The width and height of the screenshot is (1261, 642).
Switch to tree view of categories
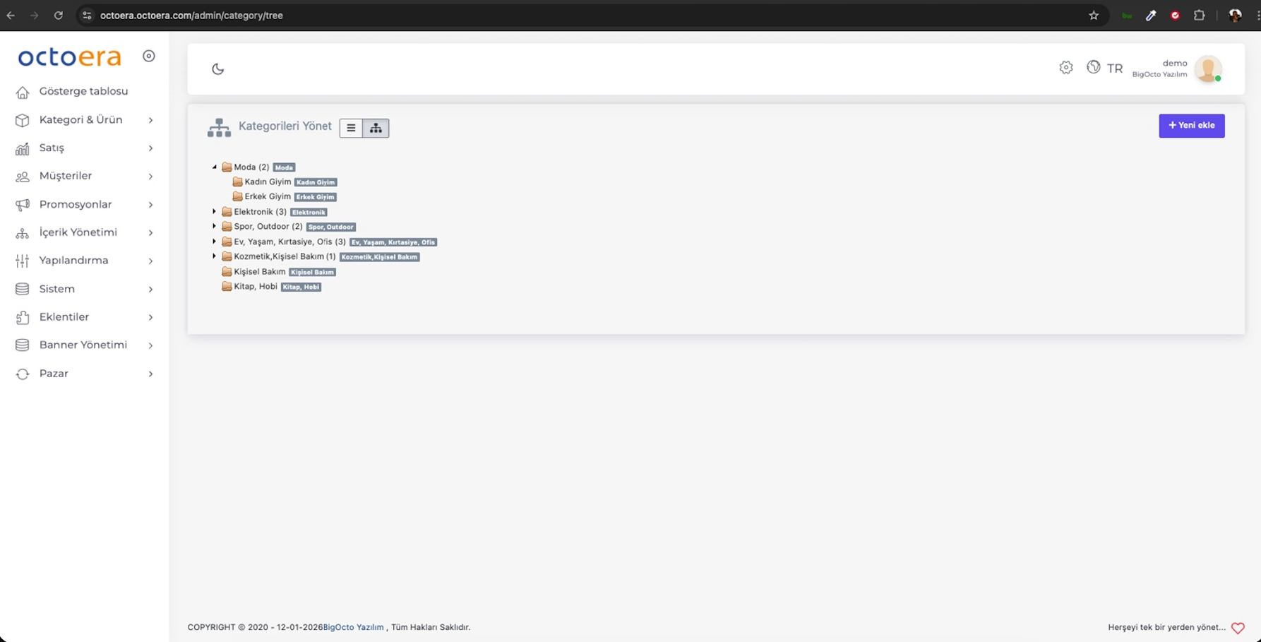pos(376,128)
